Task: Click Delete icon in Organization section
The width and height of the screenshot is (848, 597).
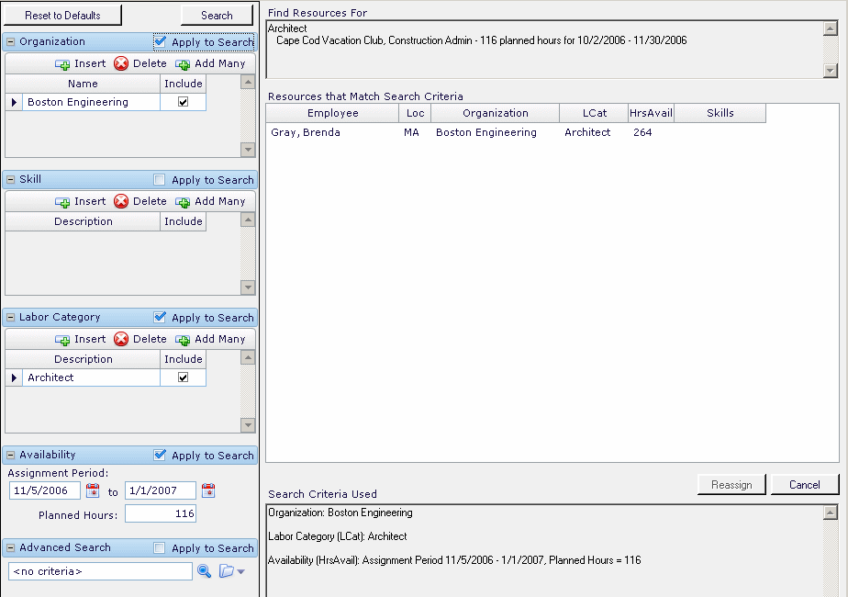Action: (x=121, y=64)
